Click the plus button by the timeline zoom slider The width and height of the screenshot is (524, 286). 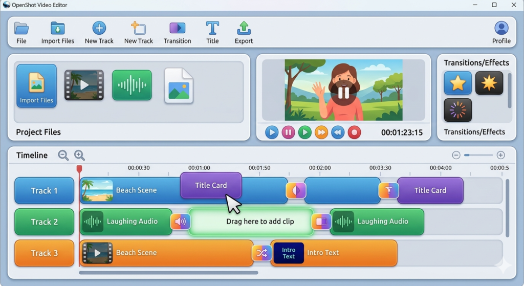500,155
